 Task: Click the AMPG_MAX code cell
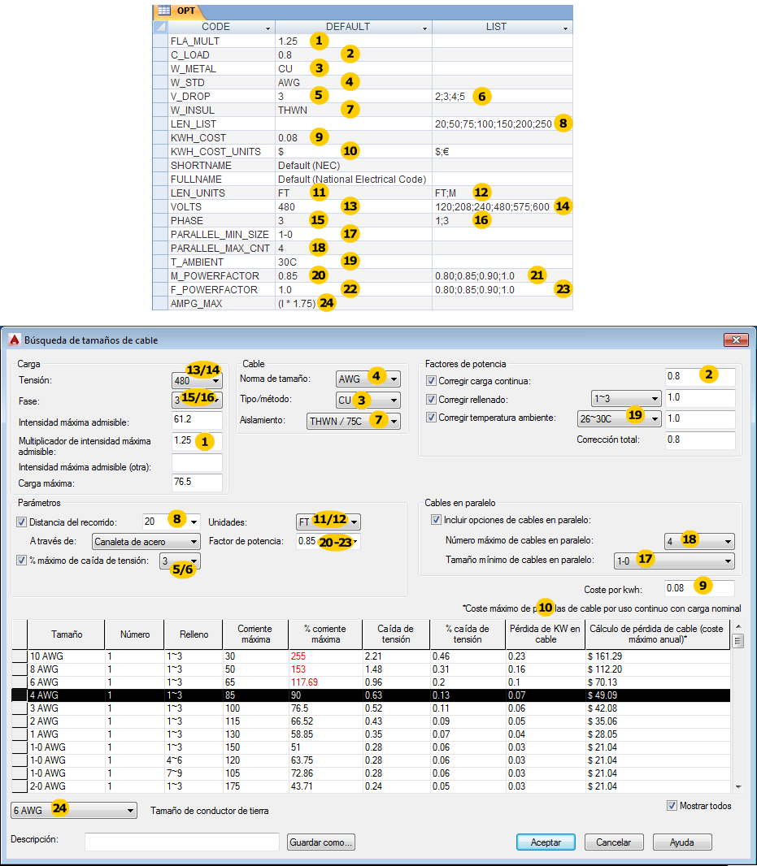[x=221, y=303]
